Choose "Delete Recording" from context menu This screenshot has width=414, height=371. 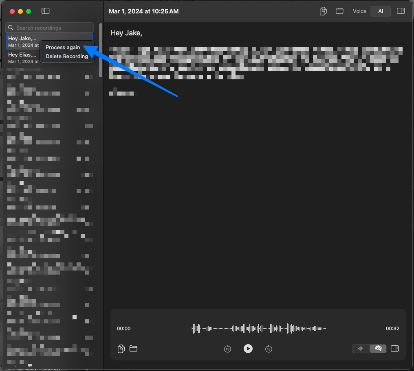click(x=67, y=57)
